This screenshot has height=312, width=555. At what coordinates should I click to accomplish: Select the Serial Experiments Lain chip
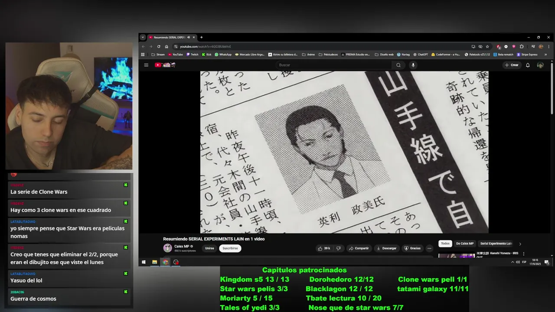[496, 244]
